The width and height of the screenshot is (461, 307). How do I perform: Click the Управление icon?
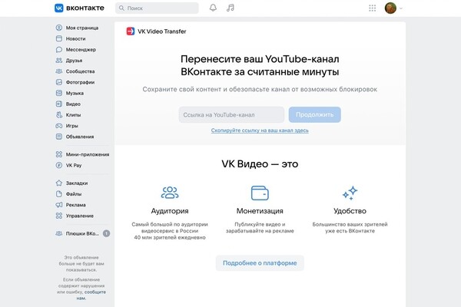[59, 216]
